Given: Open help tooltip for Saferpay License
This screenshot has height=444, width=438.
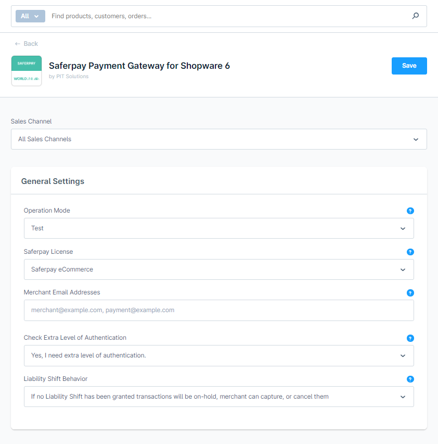Looking at the screenshot, I should click(410, 252).
